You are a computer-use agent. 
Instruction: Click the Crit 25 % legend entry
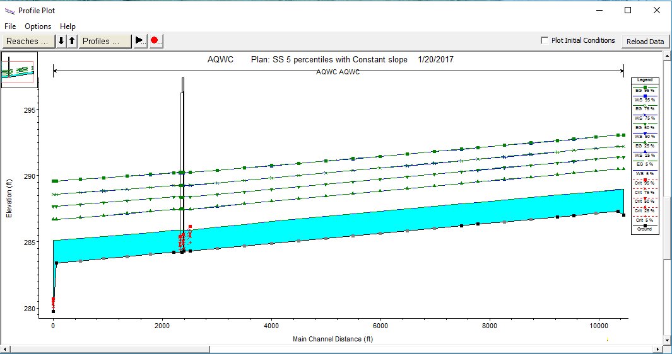coord(645,210)
